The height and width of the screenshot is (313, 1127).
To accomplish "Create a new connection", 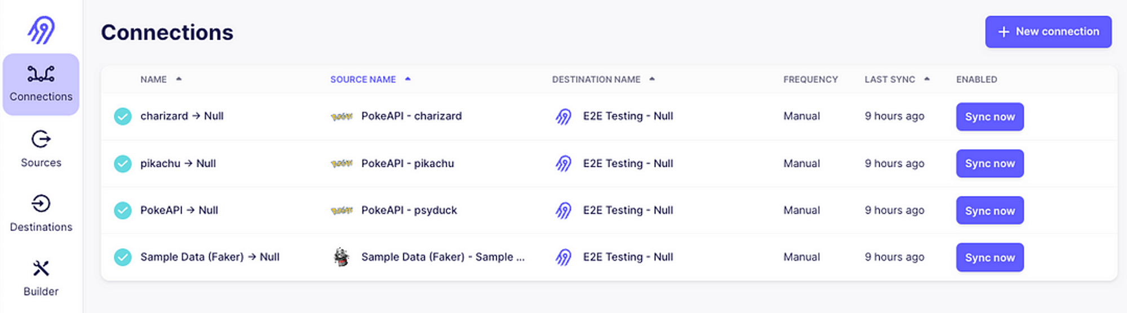I will 1048,32.
